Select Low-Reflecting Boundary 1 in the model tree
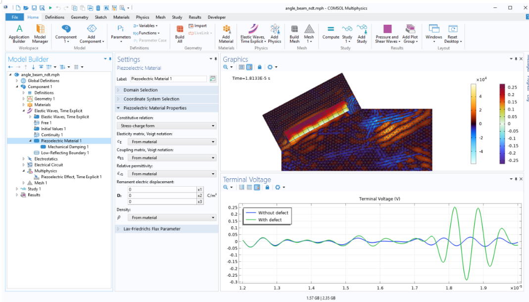This screenshot has height=302, width=529. (65, 153)
